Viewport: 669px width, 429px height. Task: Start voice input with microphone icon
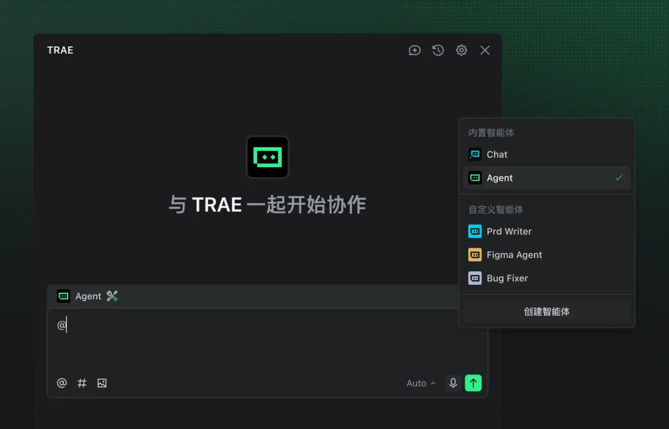[x=453, y=383]
